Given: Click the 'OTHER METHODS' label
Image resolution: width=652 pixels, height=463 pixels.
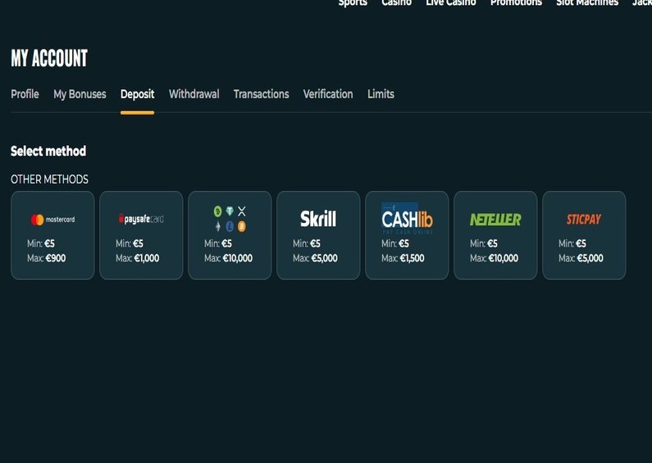Looking at the screenshot, I should [49, 179].
